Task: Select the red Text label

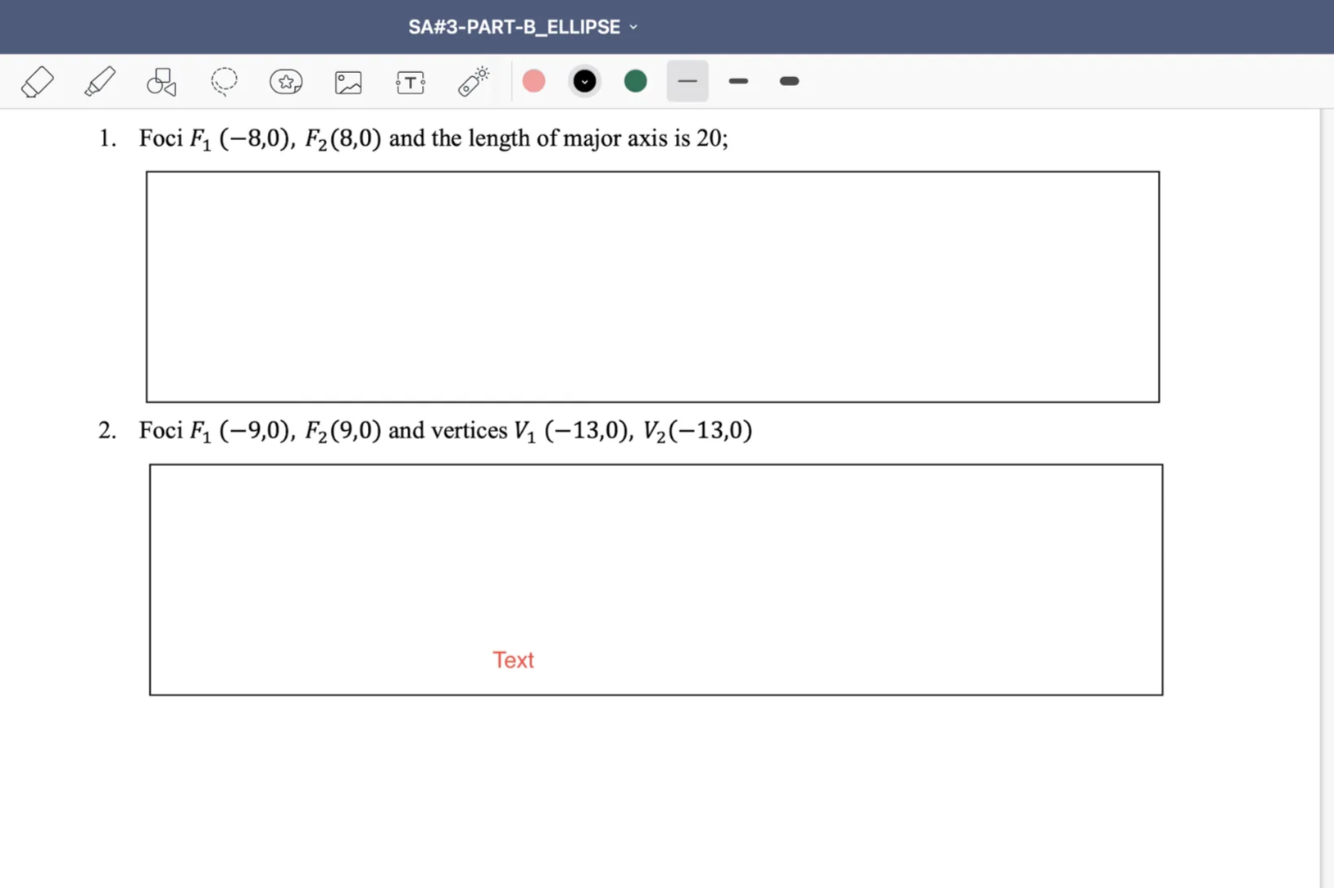Action: coord(513,659)
